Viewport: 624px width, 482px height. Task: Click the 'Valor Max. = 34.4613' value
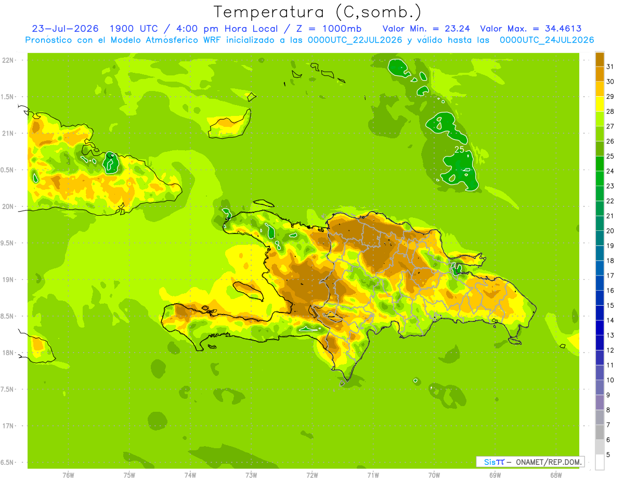(531, 29)
